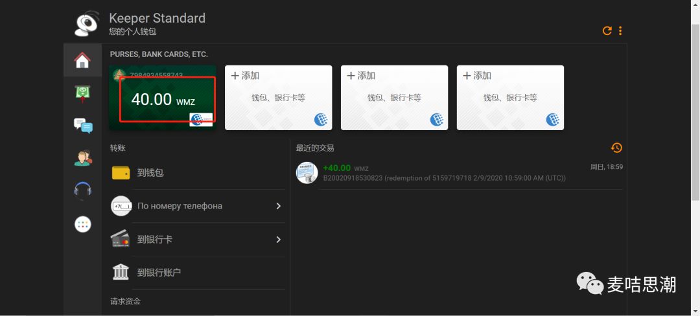Click the yellow wallet icon
Image resolution: width=700 pixels, height=316 pixels.
coord(121,173)
